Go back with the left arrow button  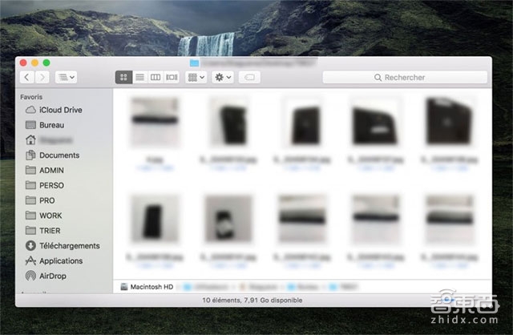27,78
